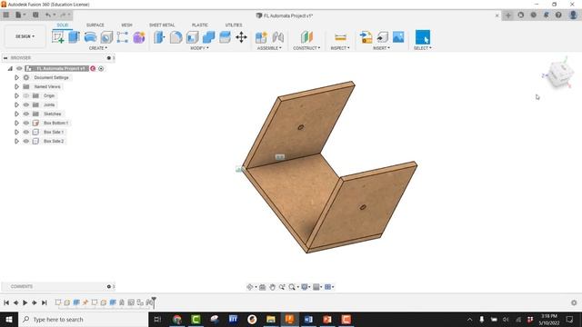
Task: Activate the Select tool
Action: [422, 37]
